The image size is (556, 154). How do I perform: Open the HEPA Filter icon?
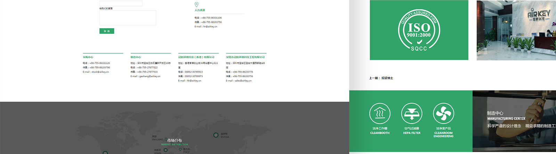(411, 114)
